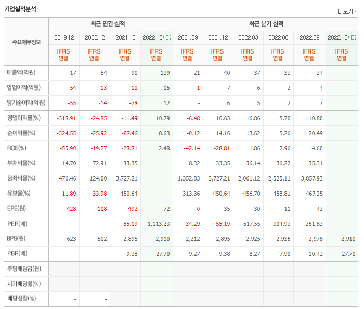Click the net margin value 20.49

316,133
